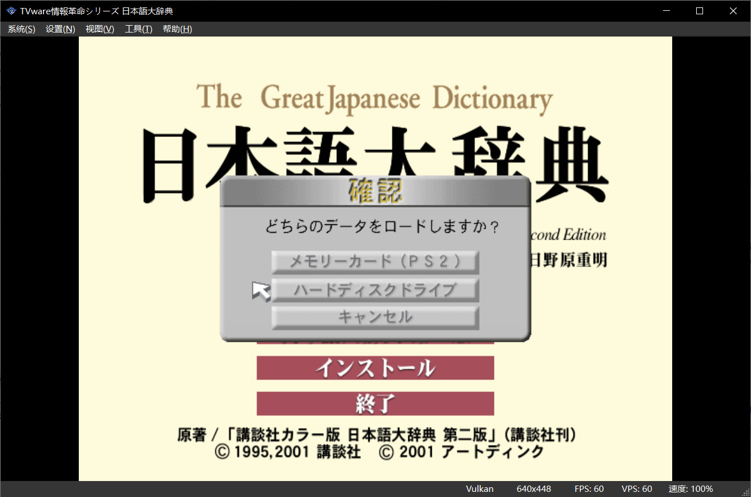The image size is (751, 497).
Task: Maximize the emulator window
Action: point(700,11)
